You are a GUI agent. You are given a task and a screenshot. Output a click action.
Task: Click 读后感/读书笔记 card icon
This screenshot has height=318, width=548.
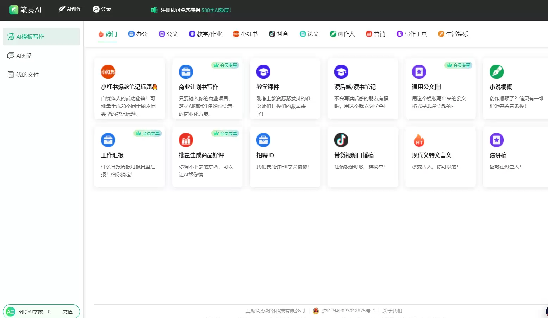(341, 72)
